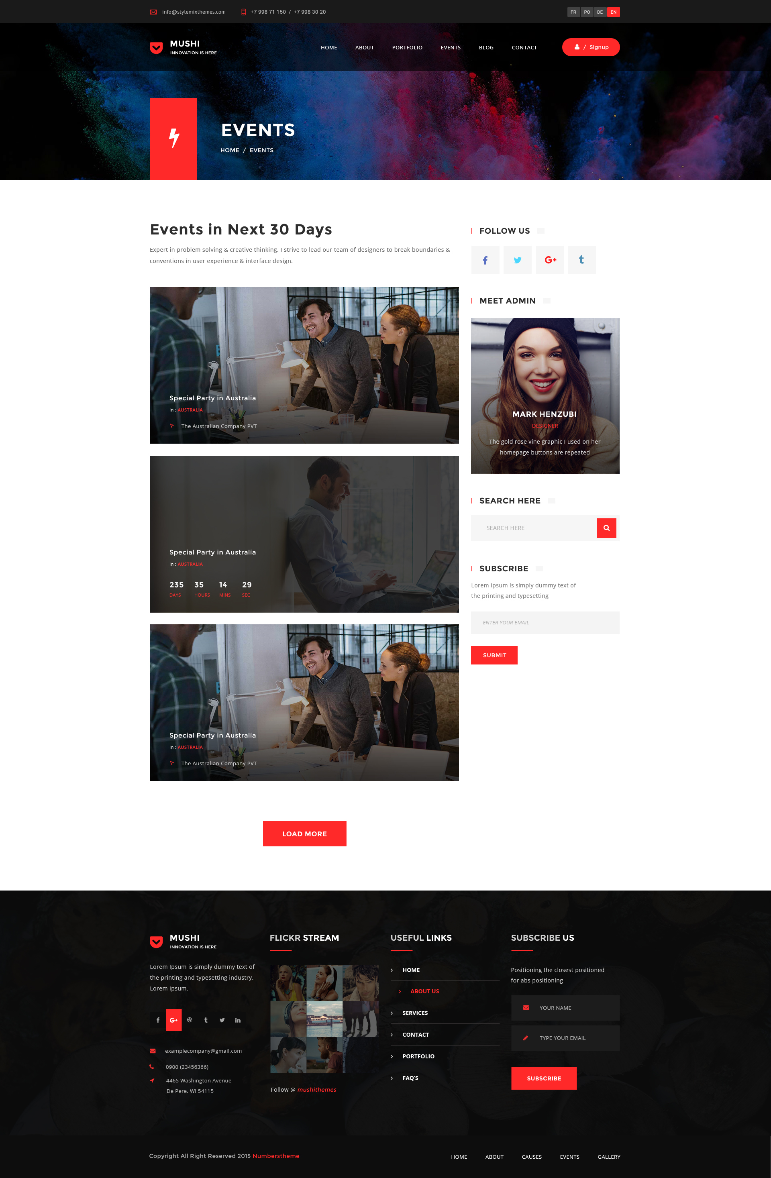Switch language to DE
Image resolution: width=771 pixels, height=1178 pixels.
(x=600, y=12)
